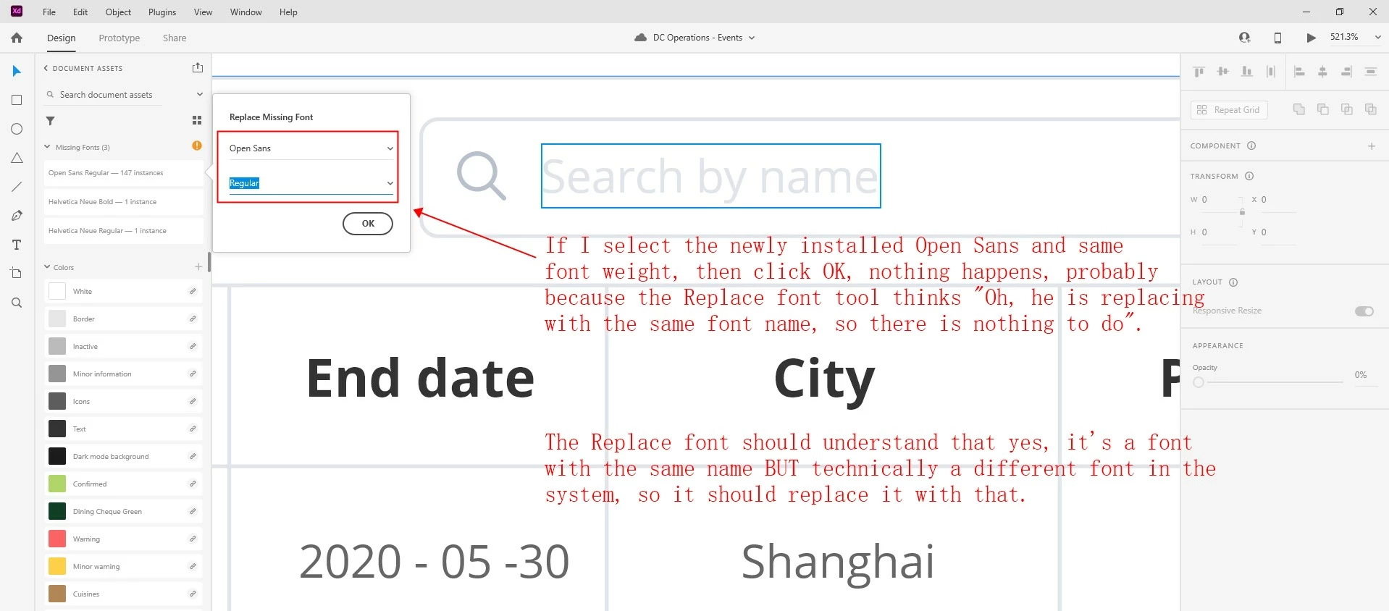The width and height of the screenshot is (1389, 611).
Task: Click the Align Right icon
Action: coord(1346,71)
